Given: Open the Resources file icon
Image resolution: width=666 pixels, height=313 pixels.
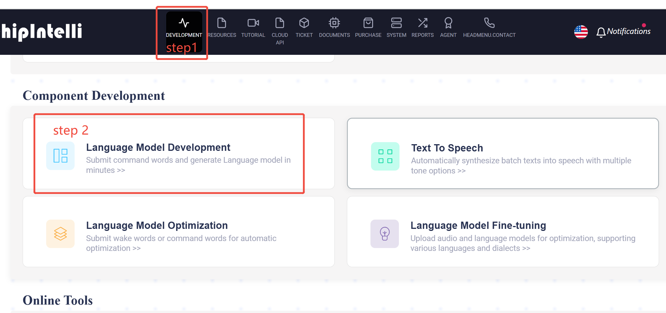Looking at the screenshot, I should (222, 23).
